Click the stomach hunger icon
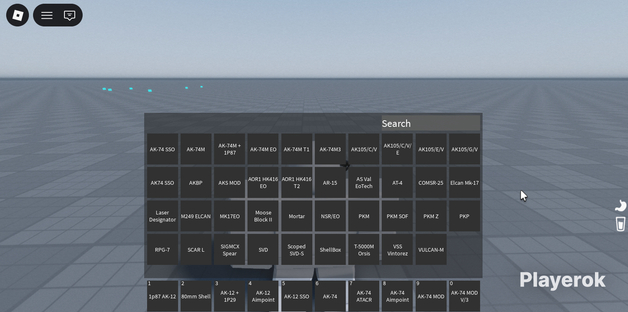Viewport: 628px width, 312px height. pyautogui.click(x=620, y=205)
